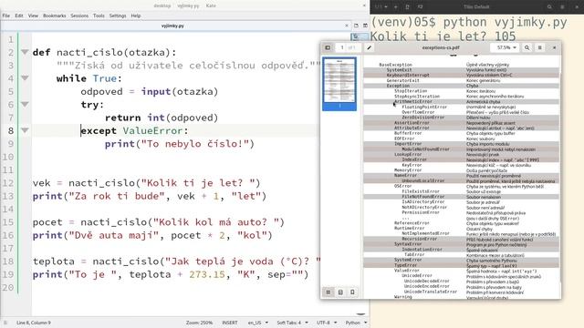Image resolution: width=584 pixels, height=328 pixels.
Task: Open search in the exceptions-cs.pdf viewer
Action: (x=527, y=47)
